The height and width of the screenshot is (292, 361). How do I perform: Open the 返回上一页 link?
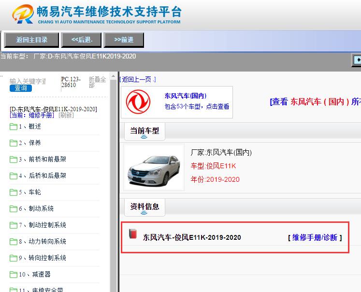(138, 79)
